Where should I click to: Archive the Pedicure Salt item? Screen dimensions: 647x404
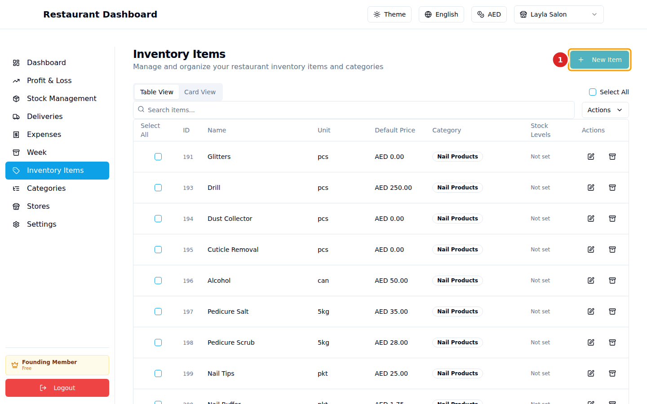pos(612,312)
